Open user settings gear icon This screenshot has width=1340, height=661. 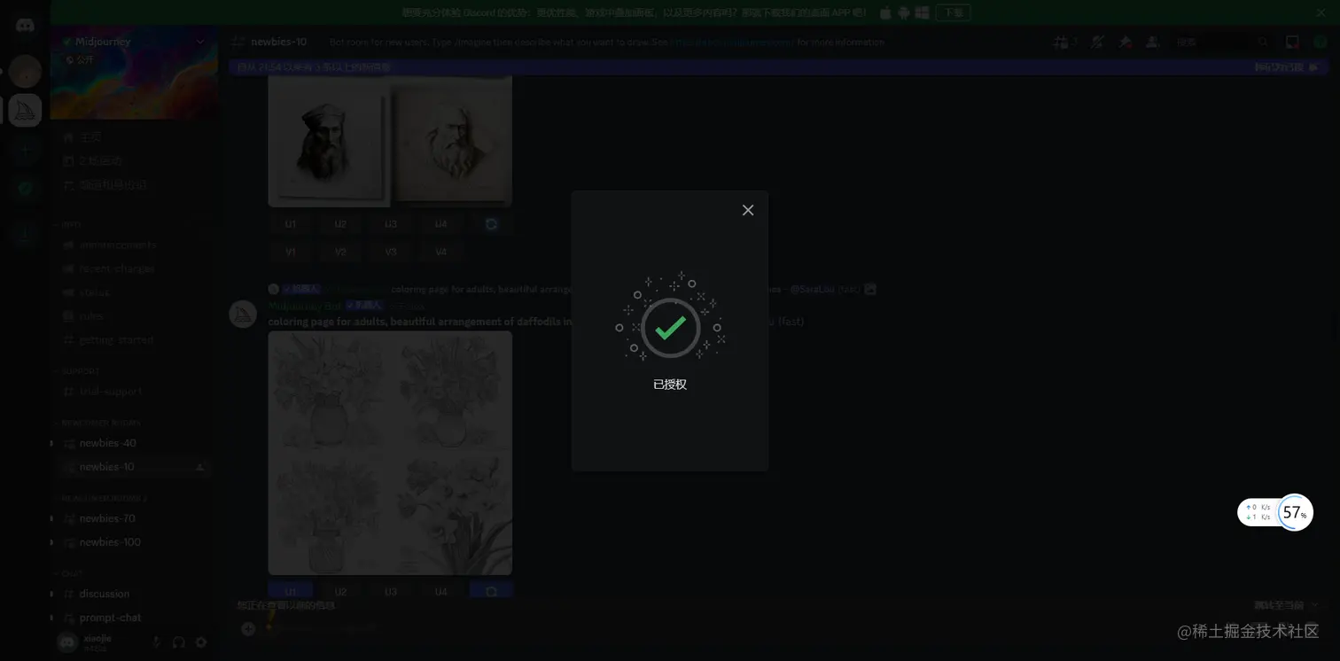click(201, 642)
